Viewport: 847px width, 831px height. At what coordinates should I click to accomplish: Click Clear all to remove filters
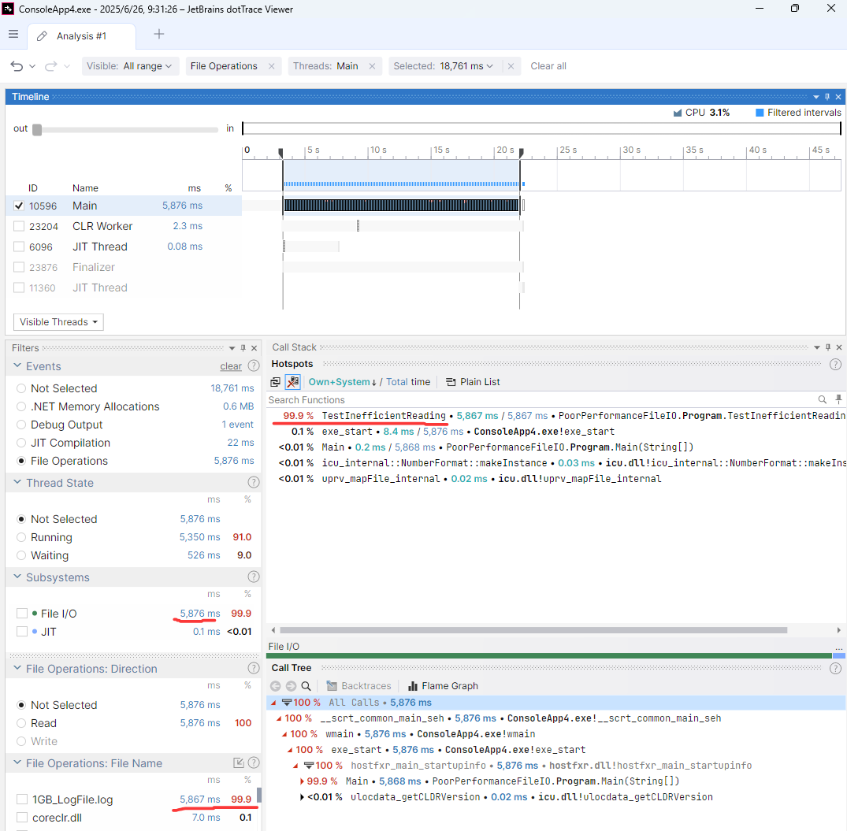pyautogui.click(x=548, y=66)
